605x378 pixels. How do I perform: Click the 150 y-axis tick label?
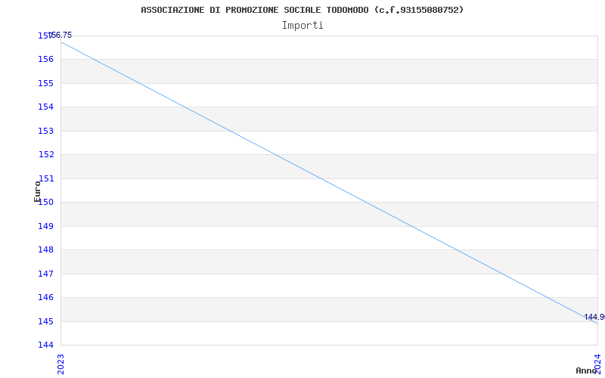coord(45,202)
